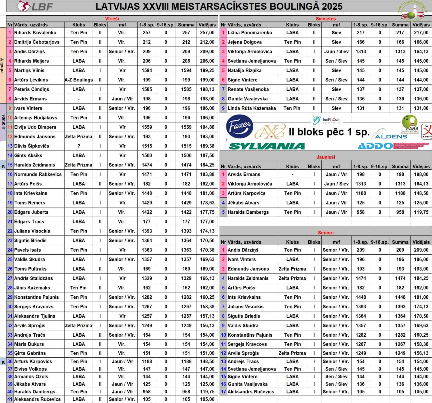Image resolution: width=432 pixels, height=403 pixels.
Task: Select the 'Sievietes' section heading
Action: (x=326, y=19)
